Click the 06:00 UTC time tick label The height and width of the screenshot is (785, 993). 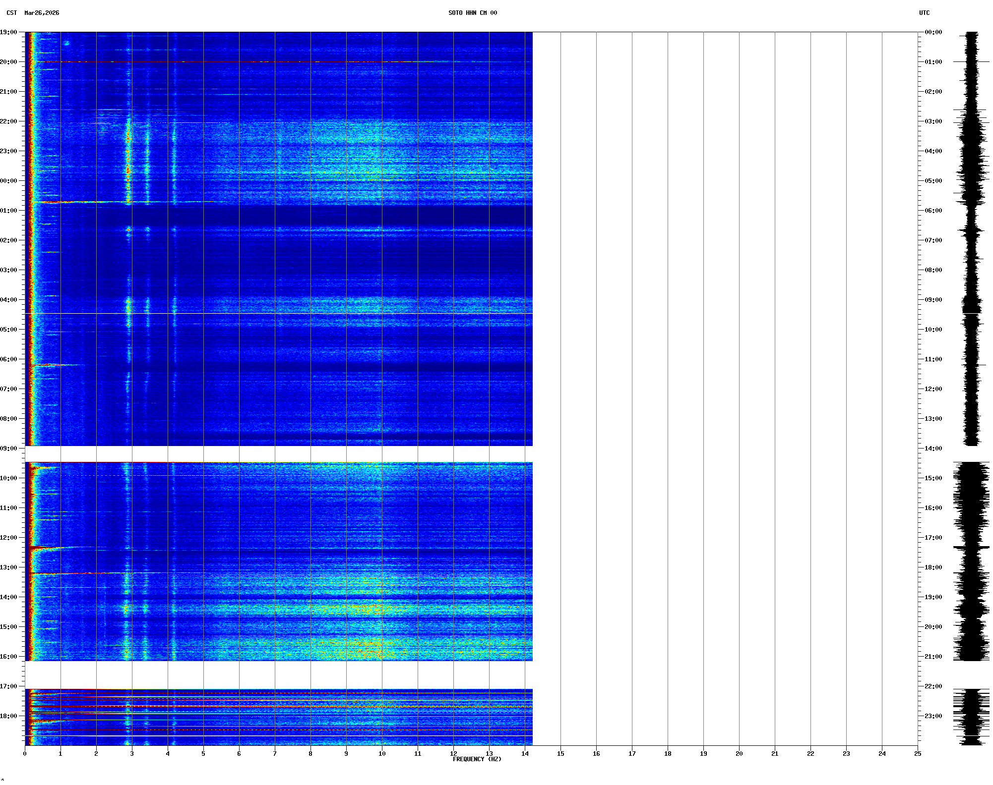[933, 211]
